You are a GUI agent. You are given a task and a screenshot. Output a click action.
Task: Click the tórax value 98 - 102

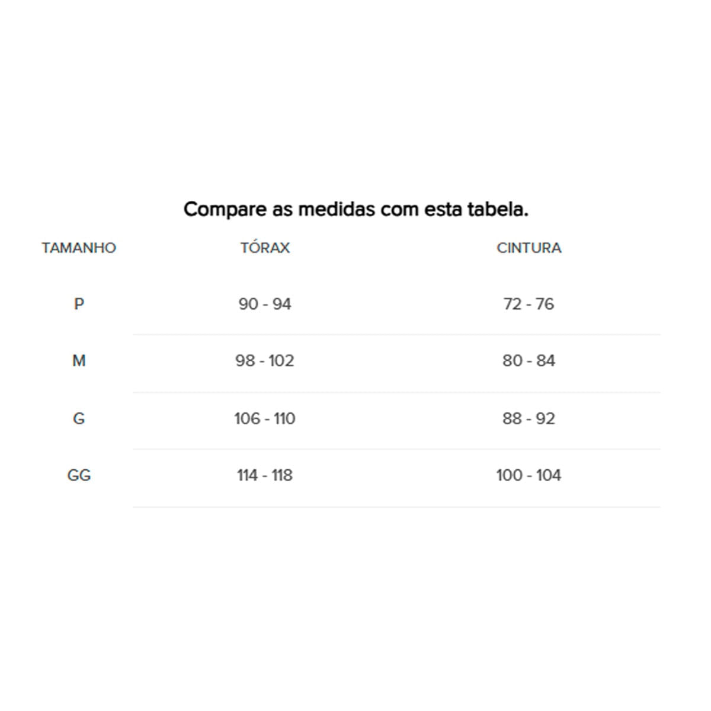point(265,360)
